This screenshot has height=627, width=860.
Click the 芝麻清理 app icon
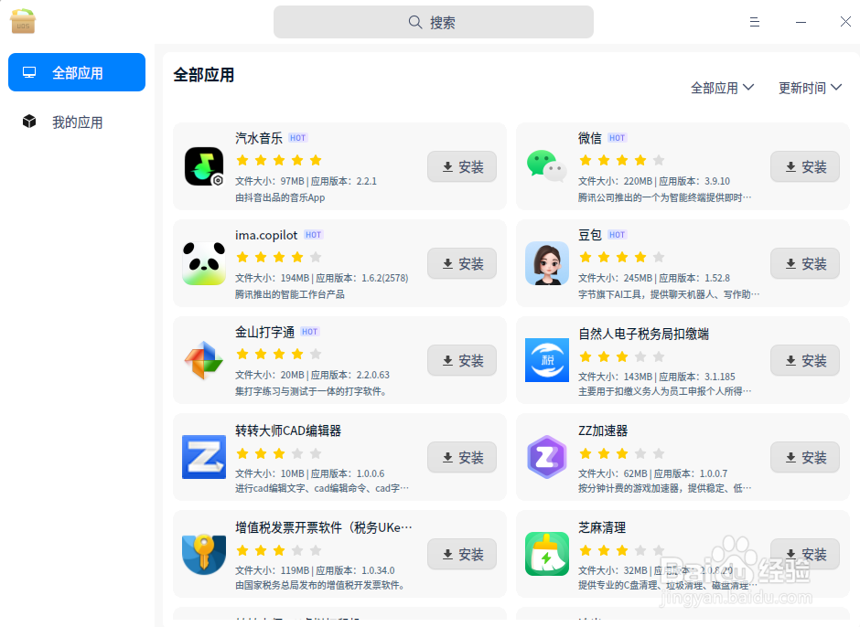[x=546, y=554]
